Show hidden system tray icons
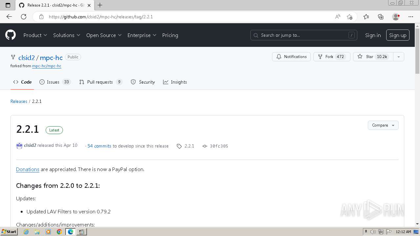 [366, 231]
